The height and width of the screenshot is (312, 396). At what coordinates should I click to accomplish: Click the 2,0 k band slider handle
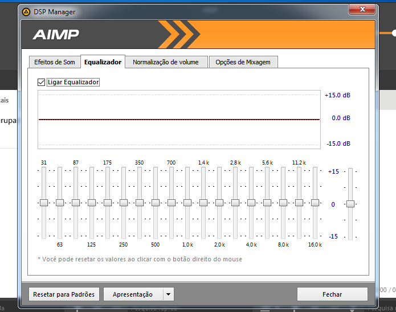point(219,203)
